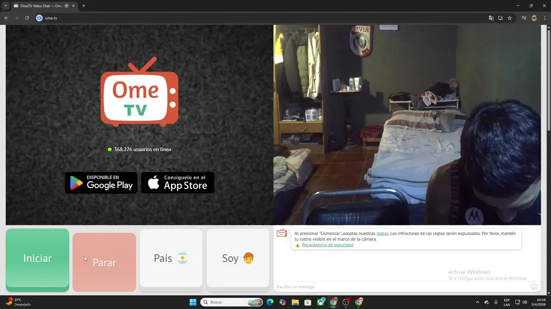
Task: Click the browser forward arrow
Action: click(16, 18)
